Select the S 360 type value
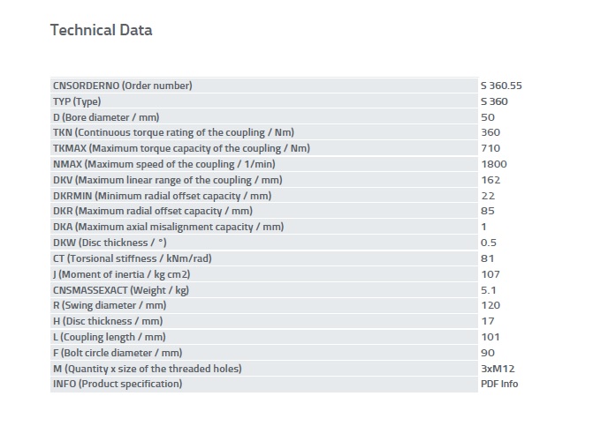Viewport: 593px width, 426px height. (x=494, y=101)
